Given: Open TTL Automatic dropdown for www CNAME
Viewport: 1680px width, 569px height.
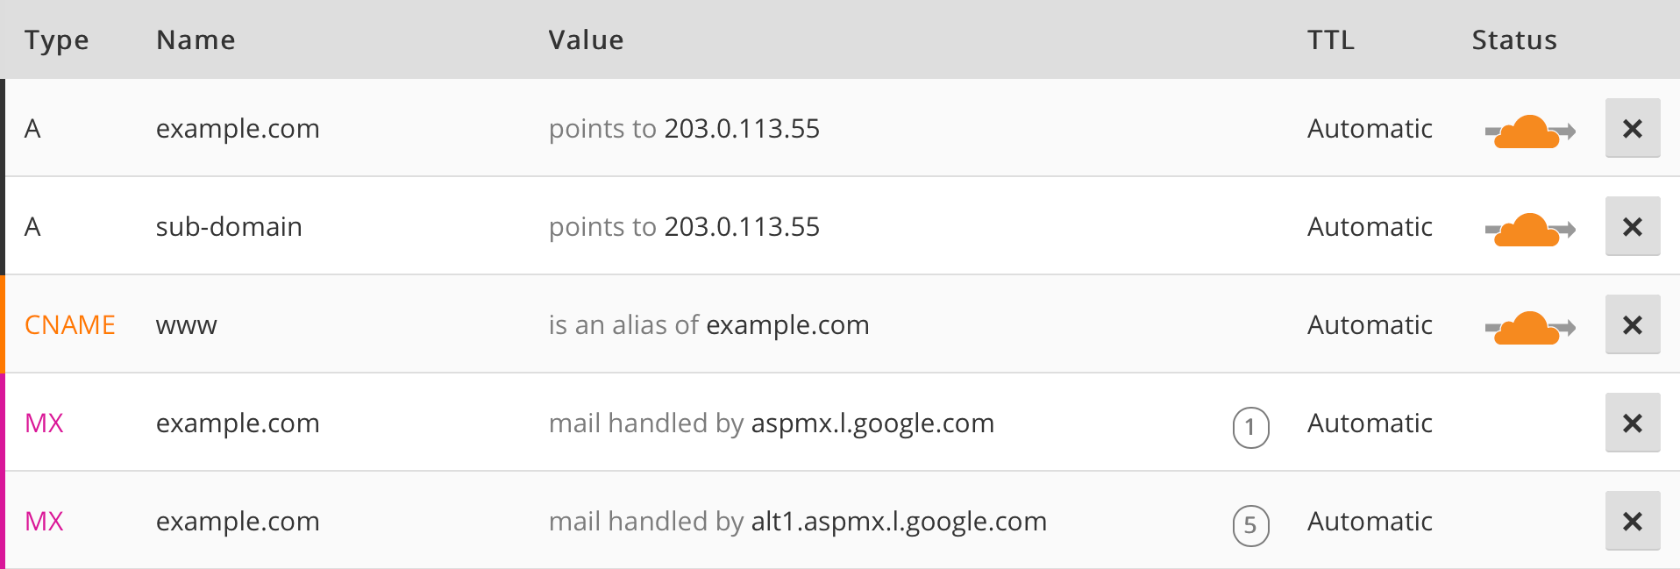Looking at the screenshot, I should tap(1370, 325).
